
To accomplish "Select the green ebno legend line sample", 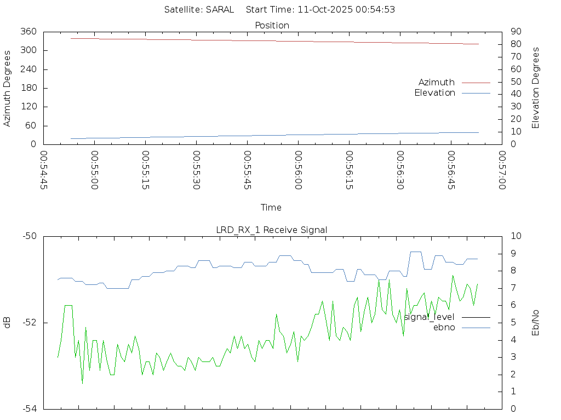I will (476, 328).
